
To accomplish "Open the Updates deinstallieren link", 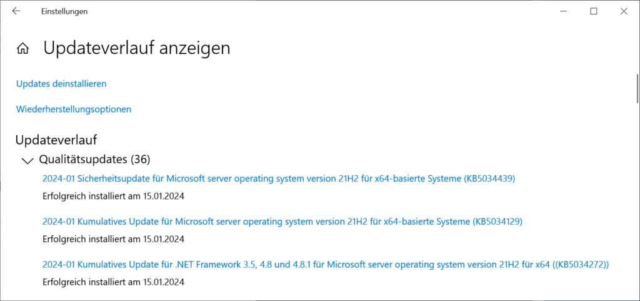I will (x=61, y=84).
